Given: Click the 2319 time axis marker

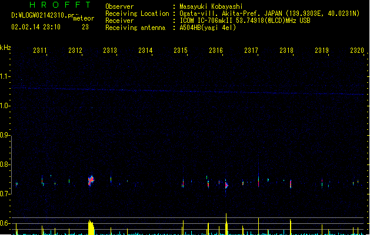Looking at the screenshot, I should click(x=322, y=51).
